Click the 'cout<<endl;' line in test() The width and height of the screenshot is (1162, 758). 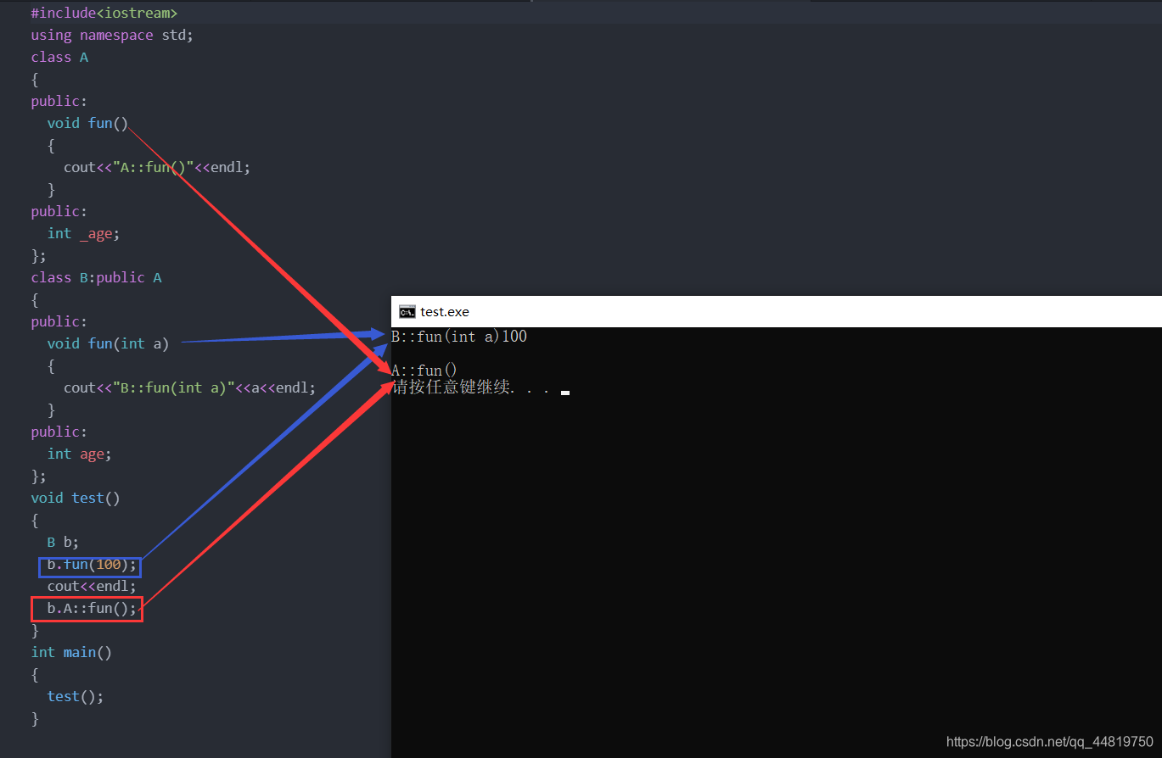[92, 586]
